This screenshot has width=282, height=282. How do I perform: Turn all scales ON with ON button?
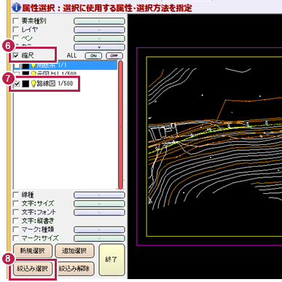click(x=93, y=56)
